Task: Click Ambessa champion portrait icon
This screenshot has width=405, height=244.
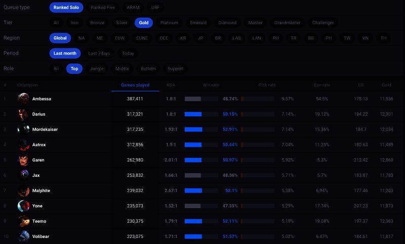Action: pyautogui.click(x=23, y=99)
